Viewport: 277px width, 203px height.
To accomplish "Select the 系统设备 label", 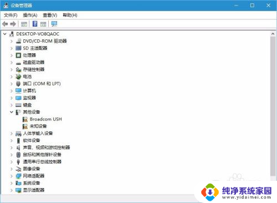I will (x=32, y=183).
